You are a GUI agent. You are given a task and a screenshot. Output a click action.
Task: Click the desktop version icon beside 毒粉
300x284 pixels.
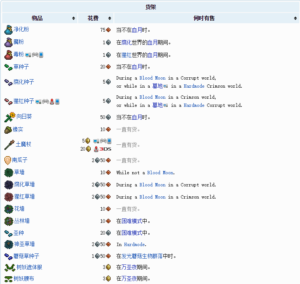click(28, 55)
